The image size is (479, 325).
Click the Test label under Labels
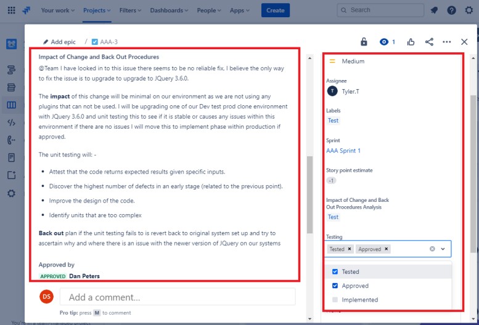(x=333, y=121)
